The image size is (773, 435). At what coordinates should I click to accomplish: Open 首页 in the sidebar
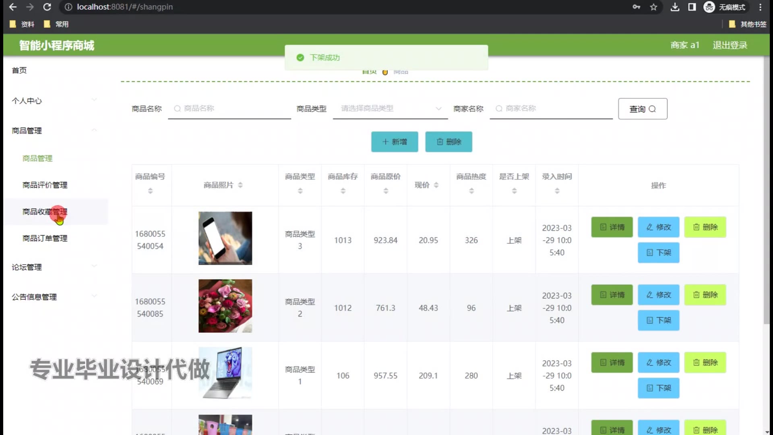19,70
